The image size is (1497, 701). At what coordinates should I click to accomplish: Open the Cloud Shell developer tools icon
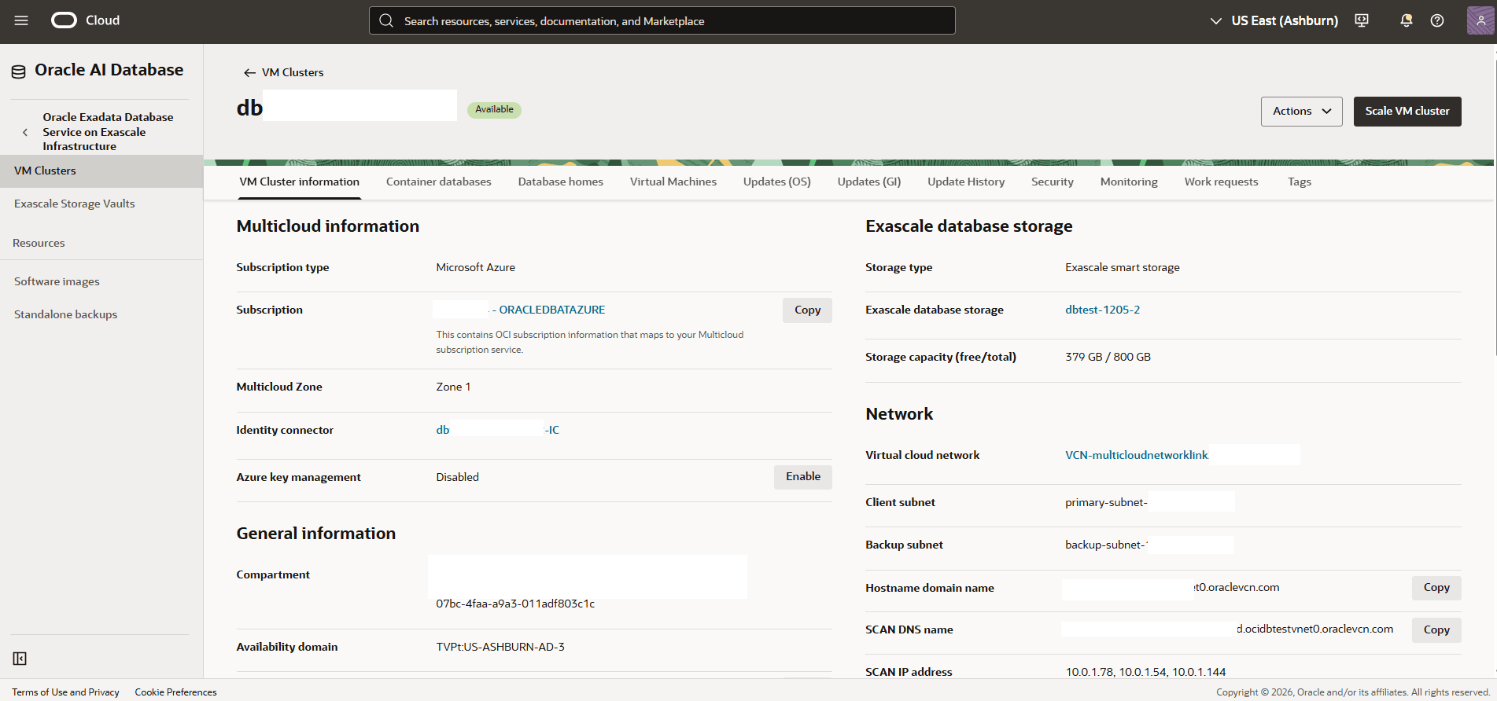1362,20
